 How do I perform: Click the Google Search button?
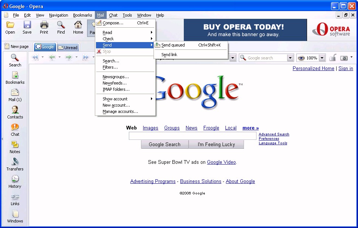click(165, 144)
